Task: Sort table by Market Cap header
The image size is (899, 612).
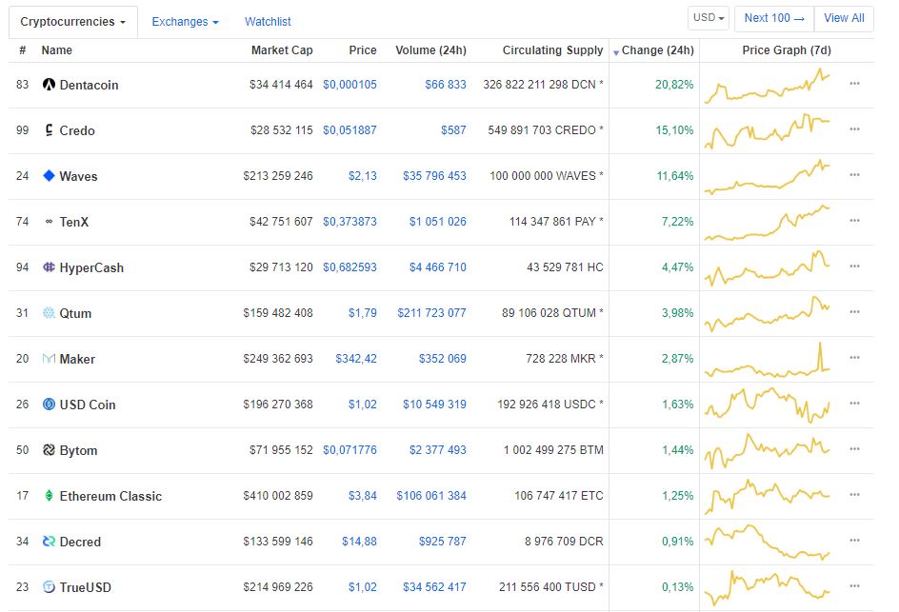Action: coord(282,50)
